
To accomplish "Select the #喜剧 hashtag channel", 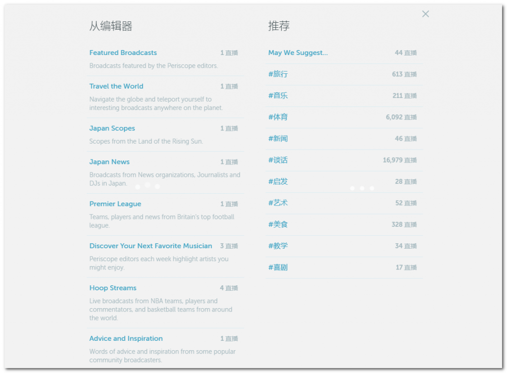I will (x=278, y=267).
